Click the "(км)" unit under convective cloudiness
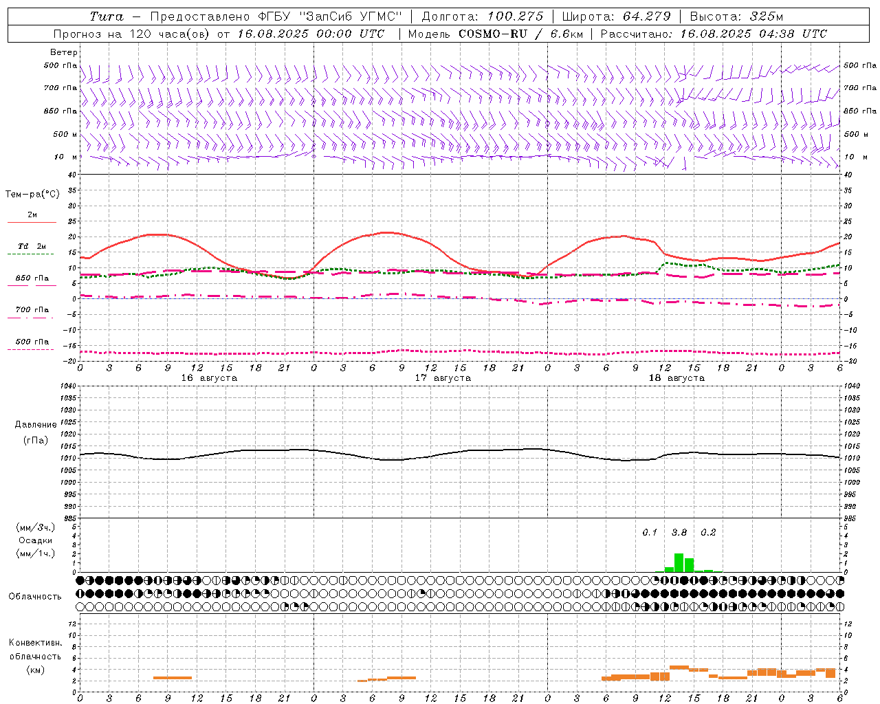 [36, 670]
